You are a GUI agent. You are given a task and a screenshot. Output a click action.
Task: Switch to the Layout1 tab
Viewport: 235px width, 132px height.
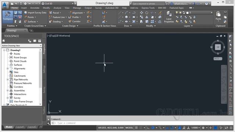20,127
